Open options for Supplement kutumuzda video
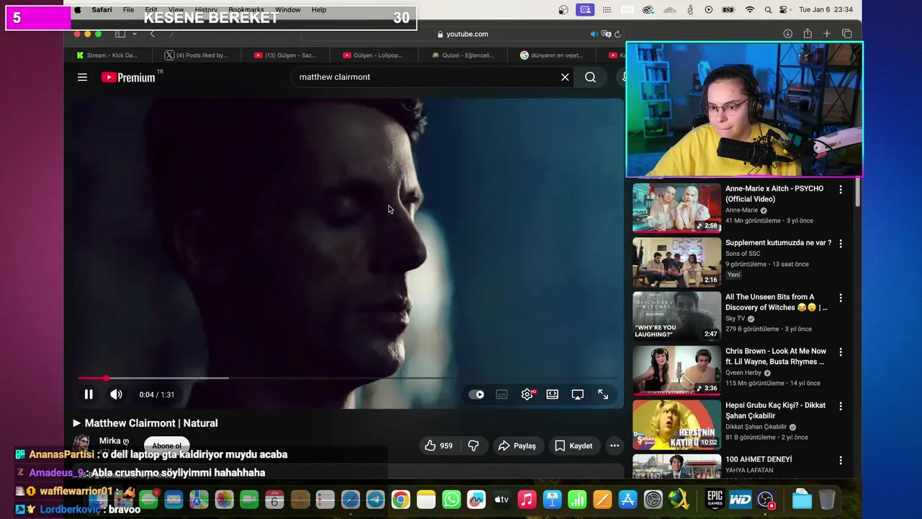Screen dimensions: 922x519 [x=840, y=244]
